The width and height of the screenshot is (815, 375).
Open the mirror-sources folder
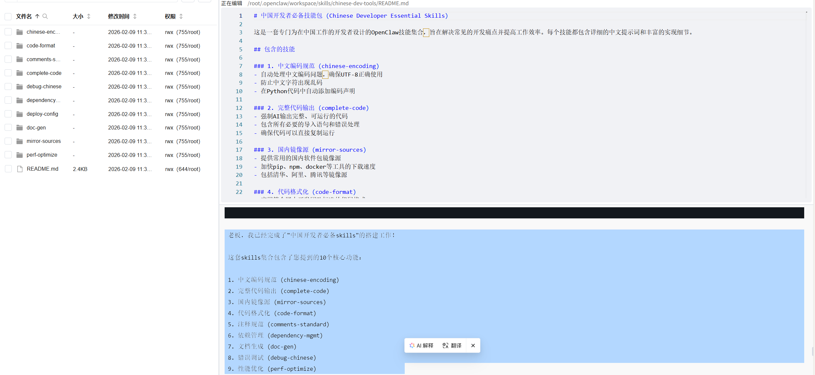(44, 141)
